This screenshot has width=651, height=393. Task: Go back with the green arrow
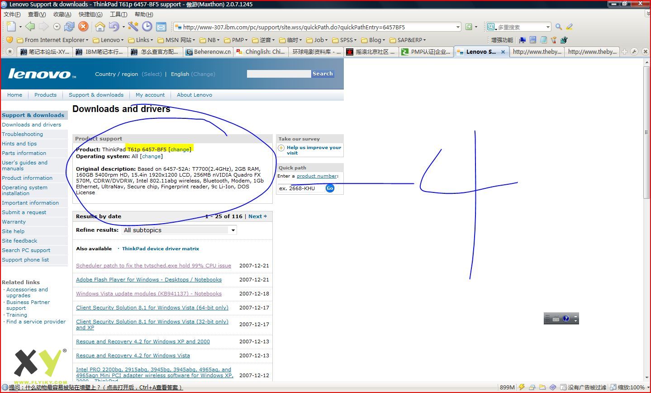[30, 27]
